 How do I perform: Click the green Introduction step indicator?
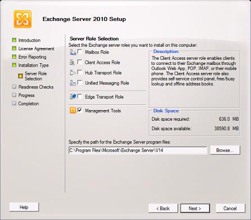pos(14,40)
